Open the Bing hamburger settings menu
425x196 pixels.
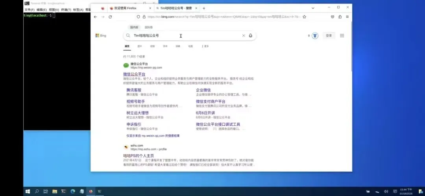click(342, 35)
